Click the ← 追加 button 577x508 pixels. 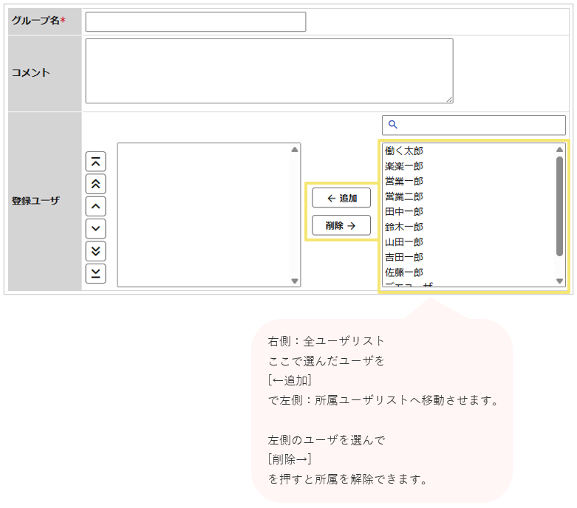(x=341, y=198)
